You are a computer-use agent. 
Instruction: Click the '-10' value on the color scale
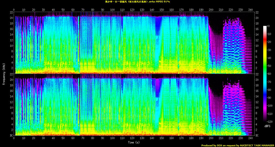click(x=269, y=34)
